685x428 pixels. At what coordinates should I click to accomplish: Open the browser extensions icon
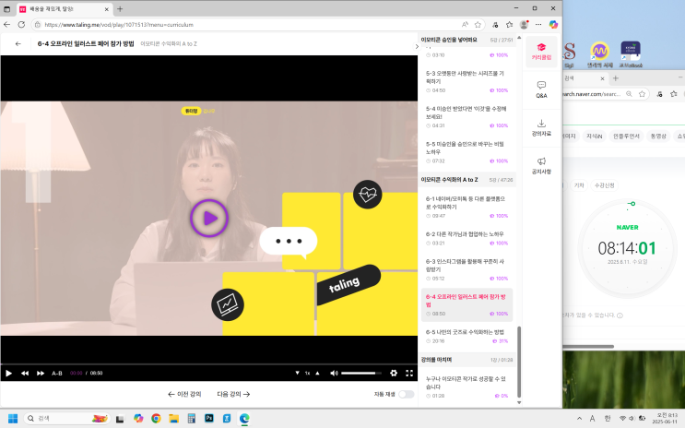click(495, 25)
